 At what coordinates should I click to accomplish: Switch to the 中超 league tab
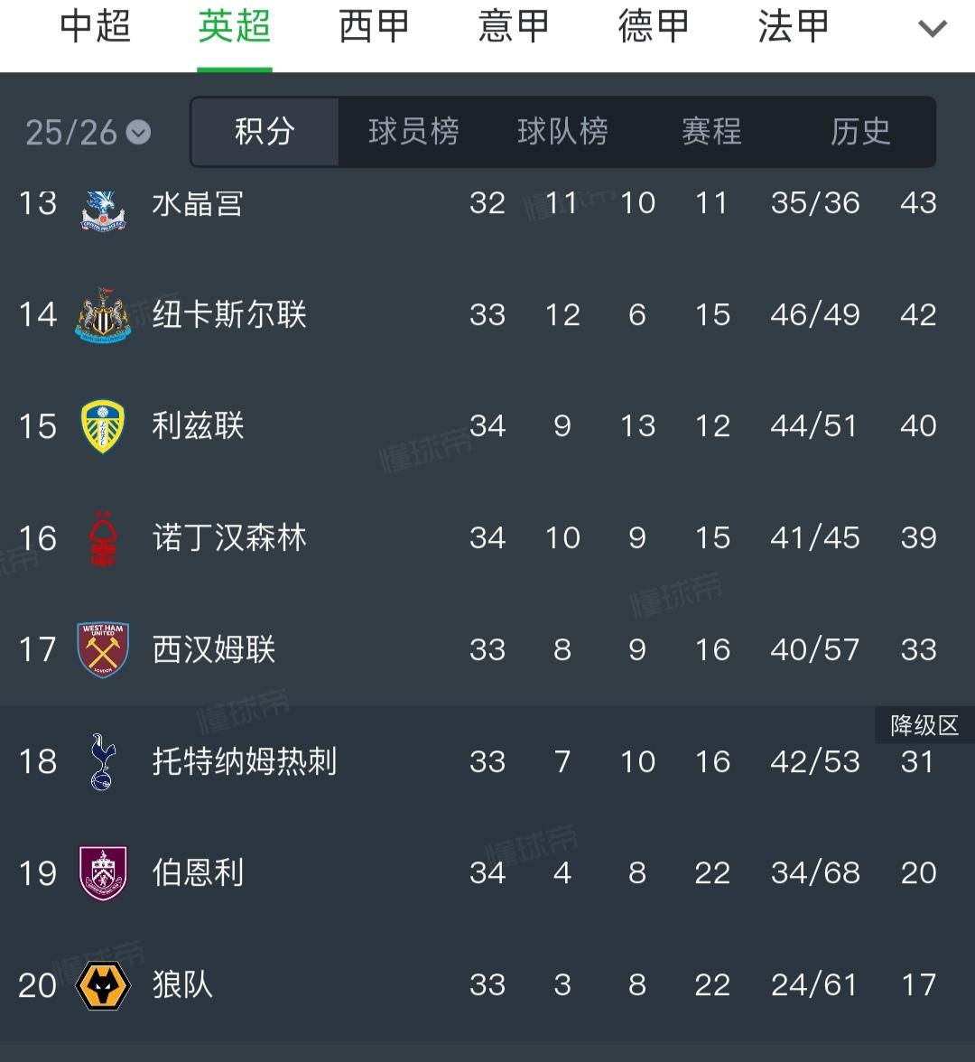[96, 27]
